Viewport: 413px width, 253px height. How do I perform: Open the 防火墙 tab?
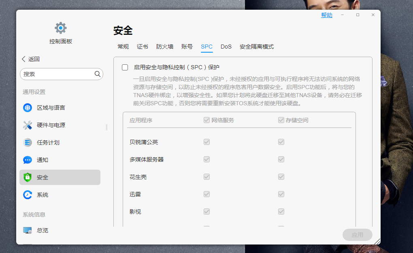[x=165, y=47]
